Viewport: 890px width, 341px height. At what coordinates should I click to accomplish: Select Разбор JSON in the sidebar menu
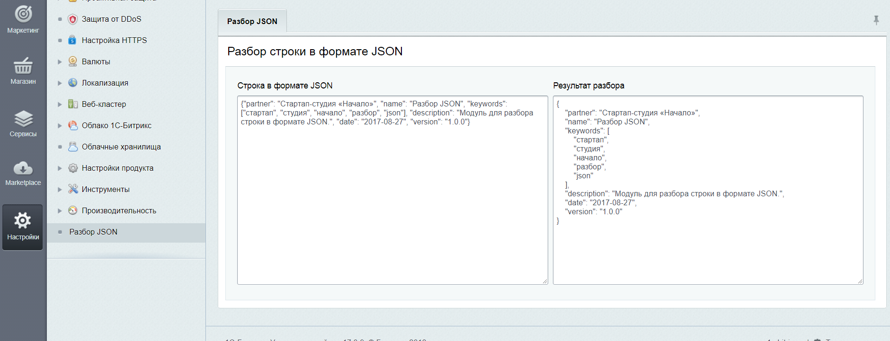coord(93,232)
